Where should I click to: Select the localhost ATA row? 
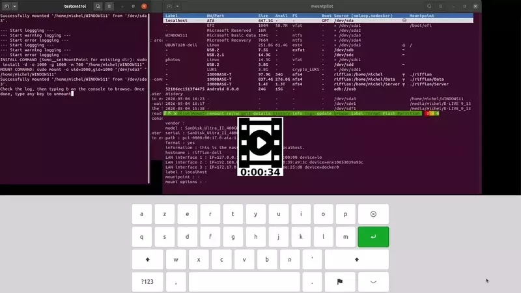click(x=318, y=21)
